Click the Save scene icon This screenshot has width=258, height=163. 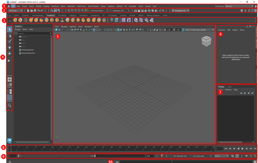click(x=34, y=11)
